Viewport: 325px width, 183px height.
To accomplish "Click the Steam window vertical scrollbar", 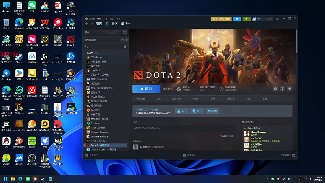I will pos(297,41).
